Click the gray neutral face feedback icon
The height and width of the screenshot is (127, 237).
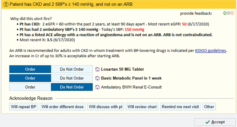coord(228,13)
